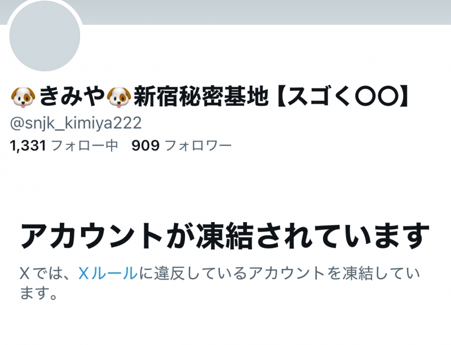Click the display name text きみや

tap(71, 97)
